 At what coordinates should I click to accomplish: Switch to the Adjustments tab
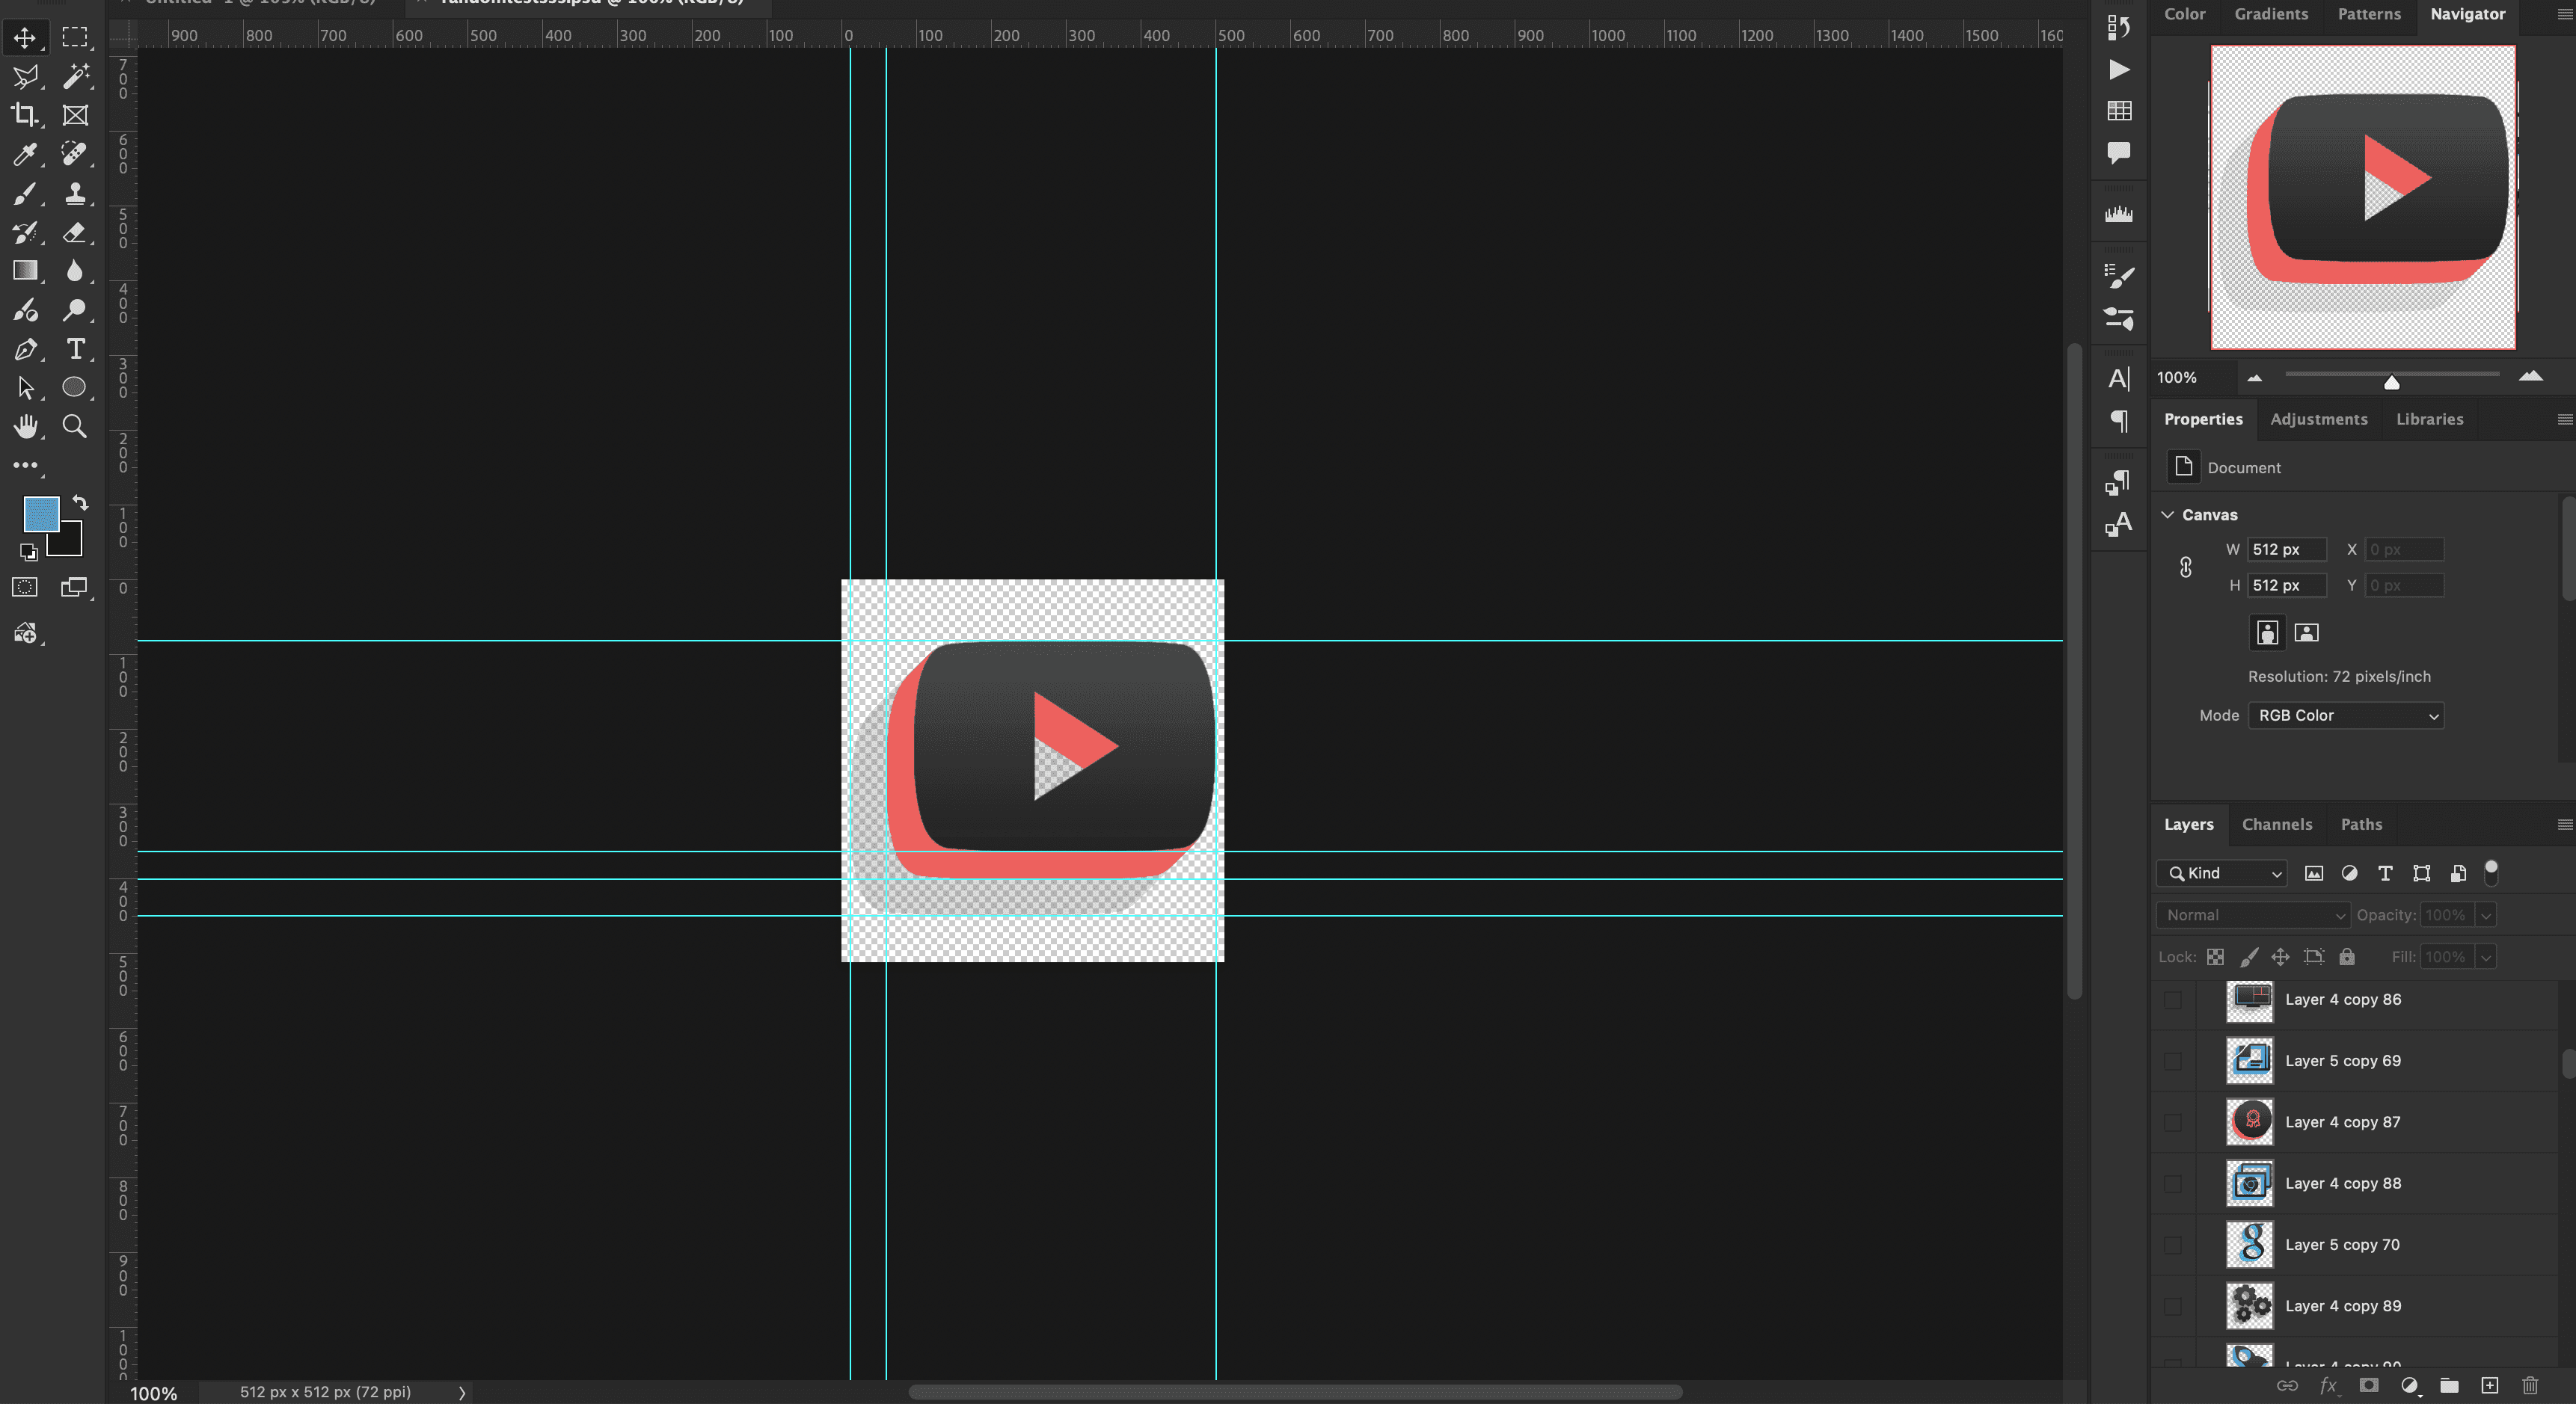click(x=2318, y=419)
